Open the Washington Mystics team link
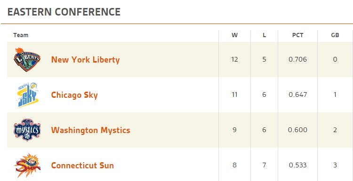353x181 pixels. point(90,130)
